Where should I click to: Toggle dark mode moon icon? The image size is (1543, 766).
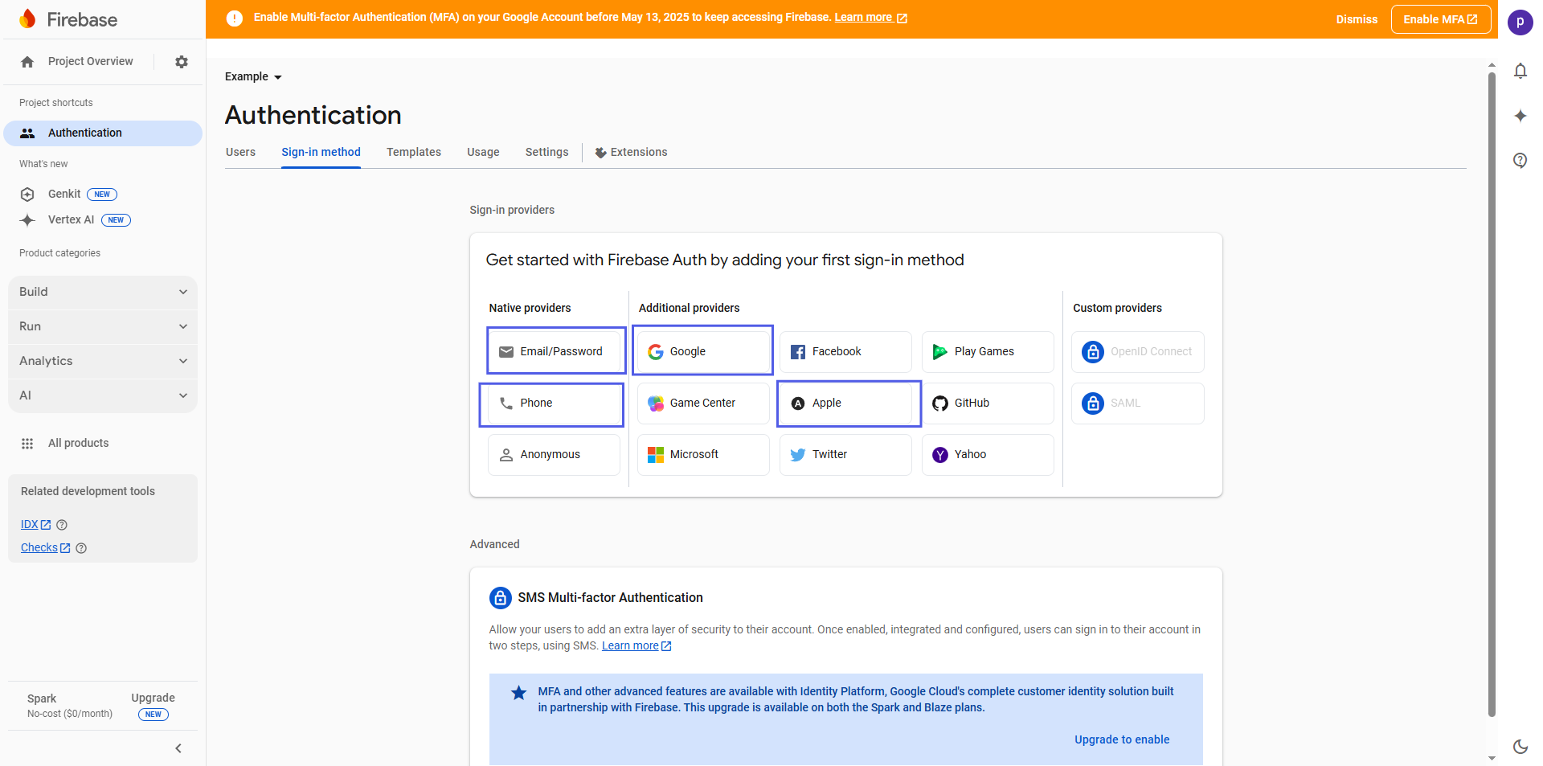click(x=1520, y=746)
